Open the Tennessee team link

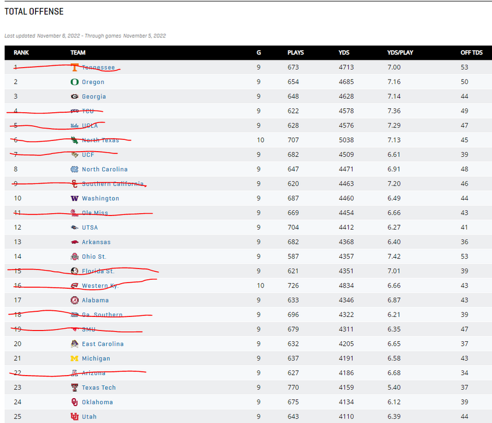point(98,68)
